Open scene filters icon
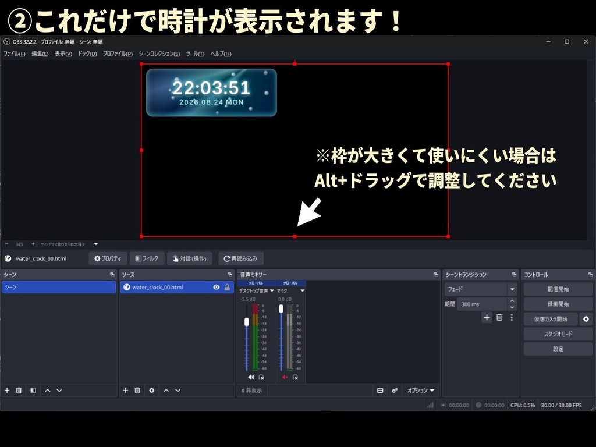The width and height of the screenshot is (596, 447). point(33,391)
